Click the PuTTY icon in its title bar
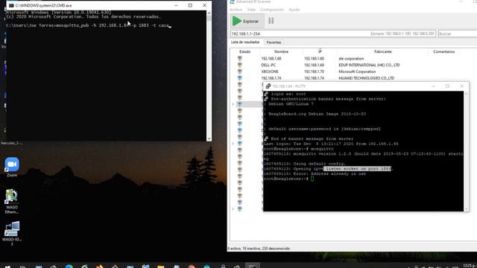The width and height of the screenshot is (477, 268). (x=268, y=86)
